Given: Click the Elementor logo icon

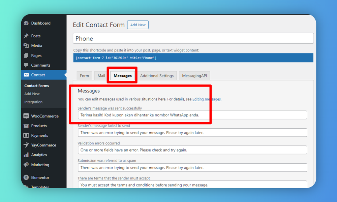Looking at the screenshot, I should pyautogui.click(x=26, y=177).
